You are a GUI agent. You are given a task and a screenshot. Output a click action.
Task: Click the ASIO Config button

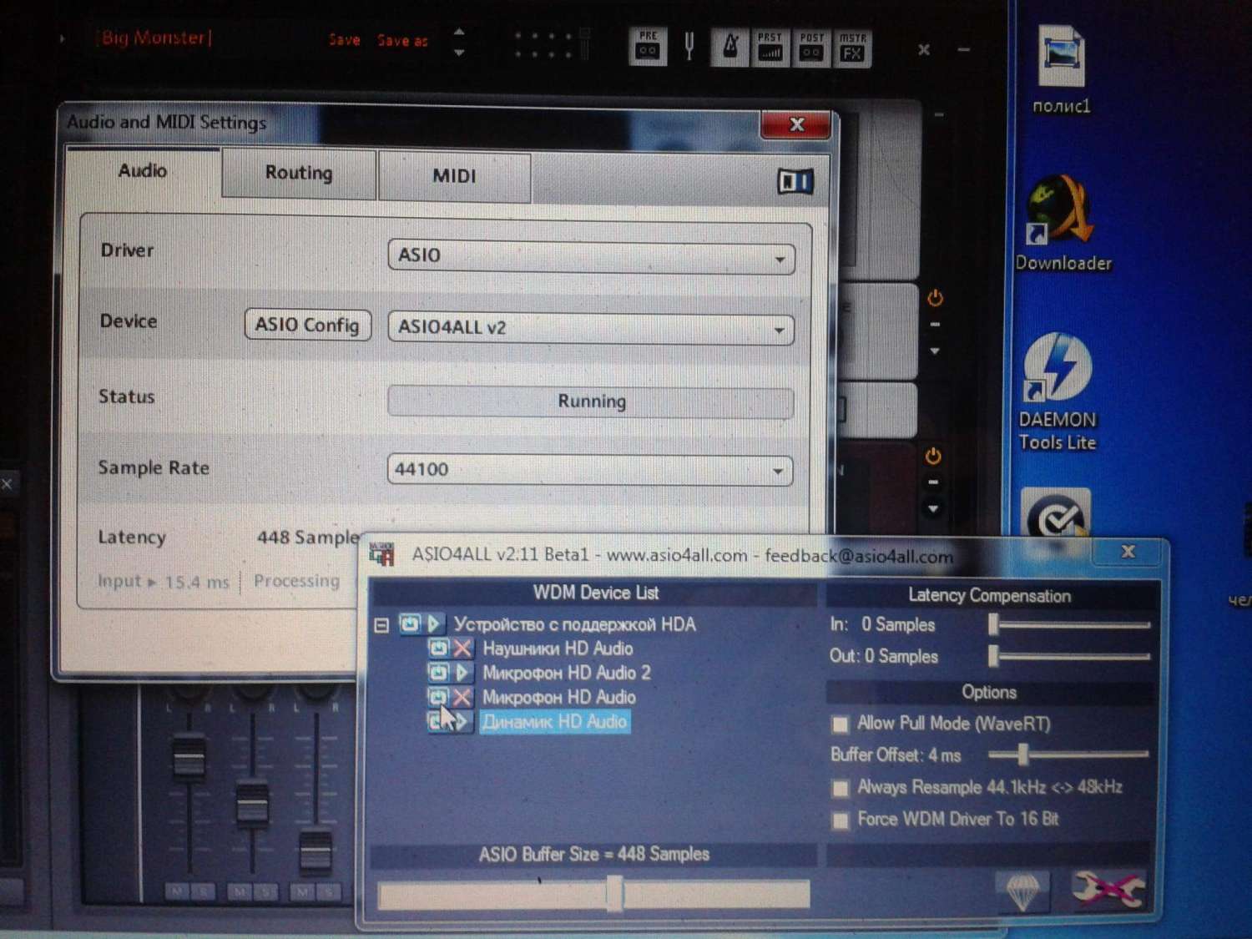(307, 325)
